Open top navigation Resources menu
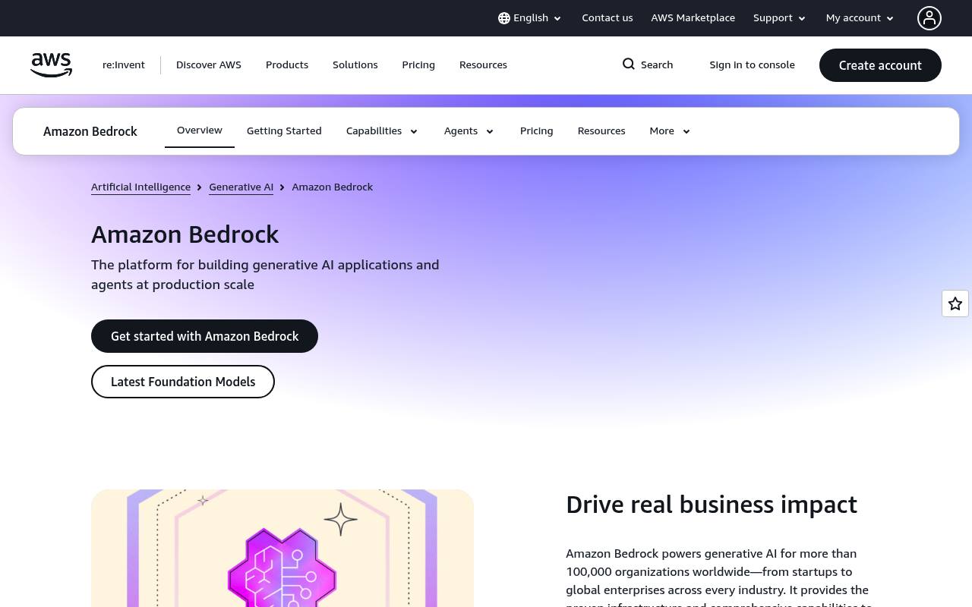Viewport: 972px width, 607px height. click(483, 65)
